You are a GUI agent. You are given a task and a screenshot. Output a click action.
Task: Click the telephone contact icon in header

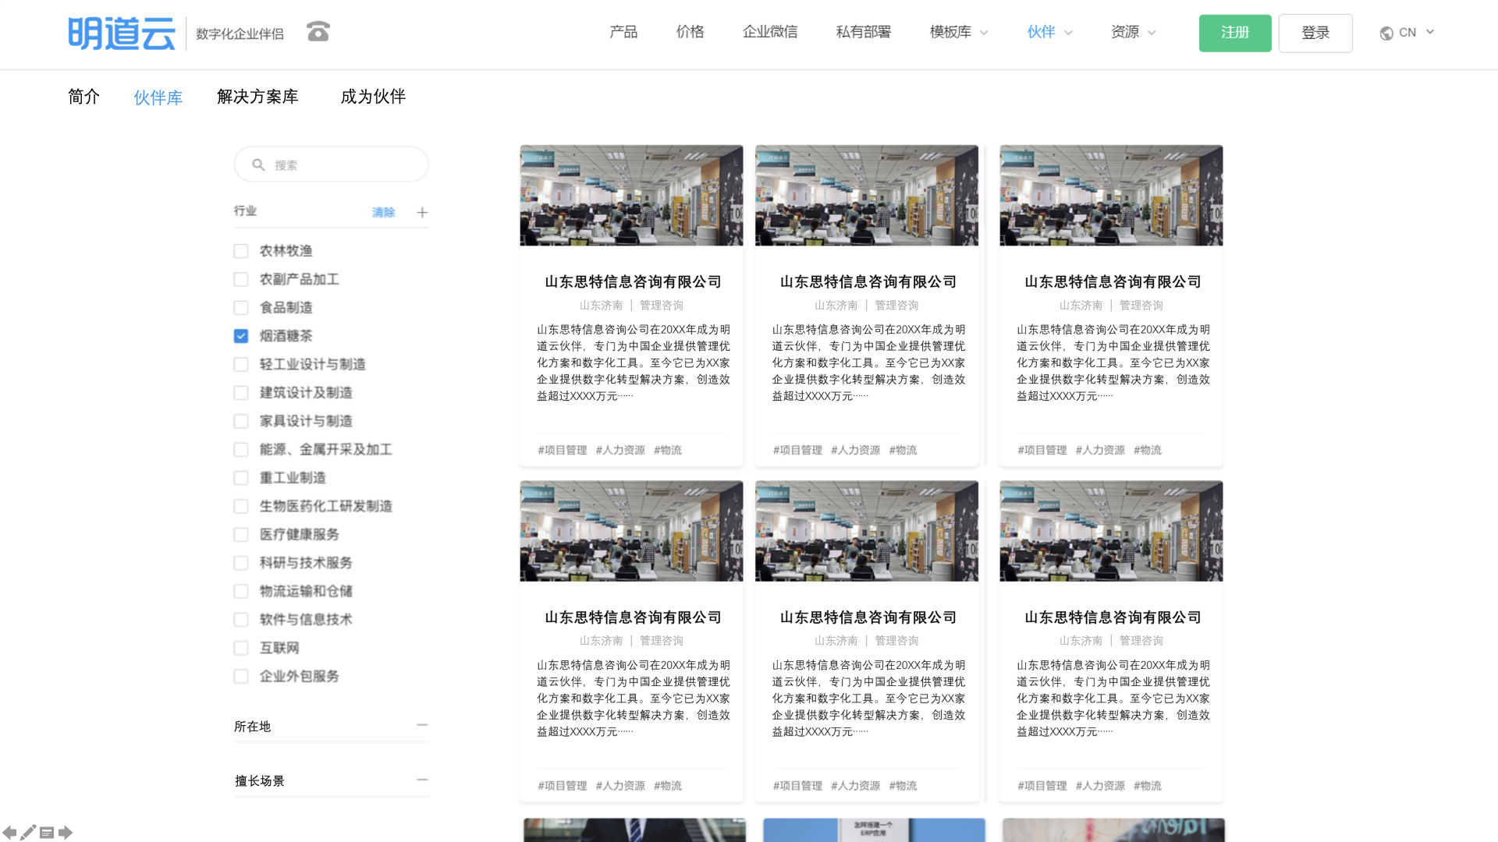318,31
